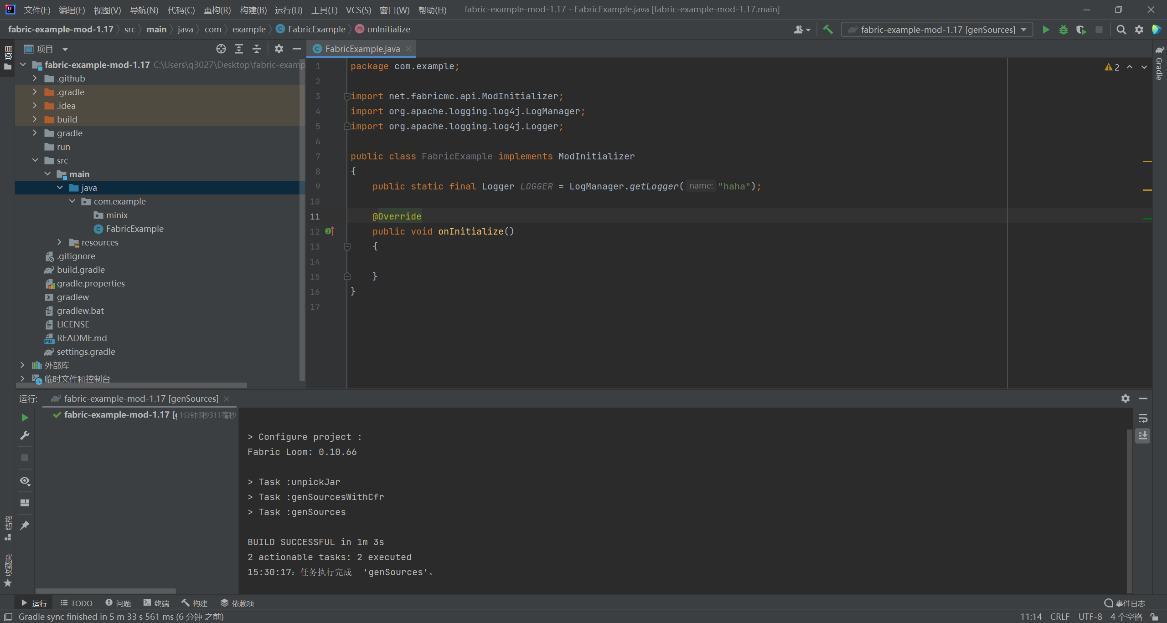Click the 事件日志 button in status bar
The height and width of the screenshot is (623, 1167).
[x=1125, y=603]
